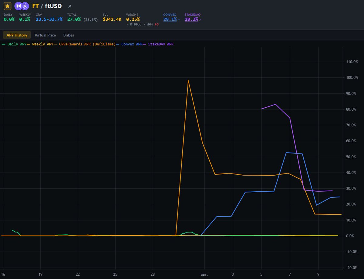Image resolution: width=364 pixels, height=279 pixels.
Task: Toggle CRV+Rewards APR (DefiLlama) legend series
Action: tap(84, 44)
